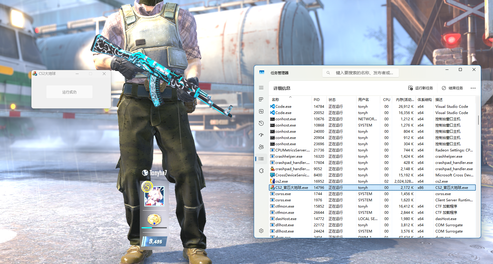Click the Visual Studio Code icon for PID 14784
Image resolution: width=493 pixels, height=264 pixels.
[272, 106]
